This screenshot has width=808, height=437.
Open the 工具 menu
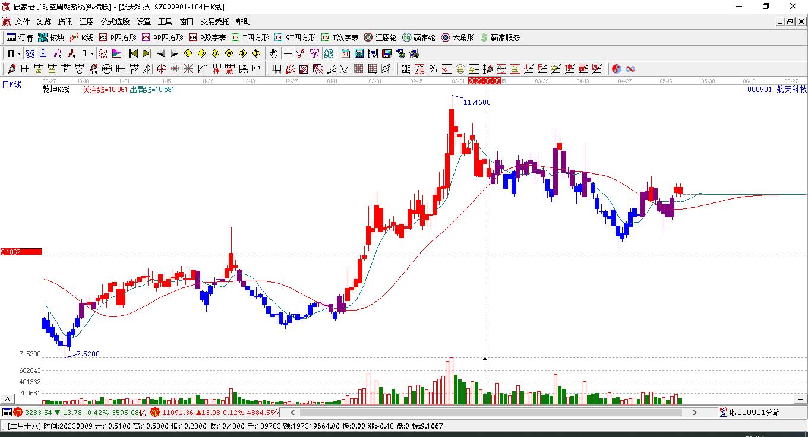coord(165,22)
